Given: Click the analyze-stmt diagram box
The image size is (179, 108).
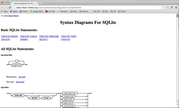Looking at the screenshot, I should [69, 96].
